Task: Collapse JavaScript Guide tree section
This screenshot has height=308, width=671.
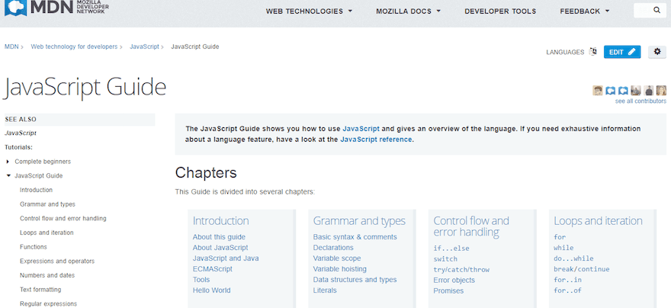Action: 8,176
